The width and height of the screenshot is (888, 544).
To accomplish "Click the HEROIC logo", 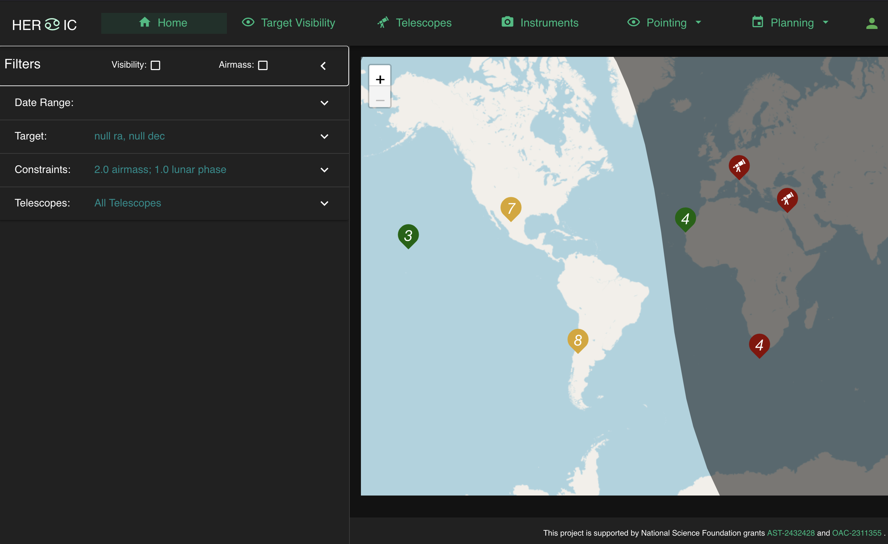I will pos(44,24).
